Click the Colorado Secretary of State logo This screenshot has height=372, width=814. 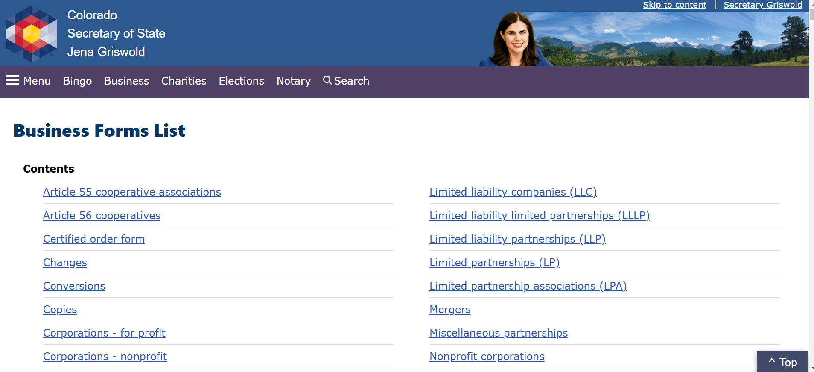coord(32,34)
